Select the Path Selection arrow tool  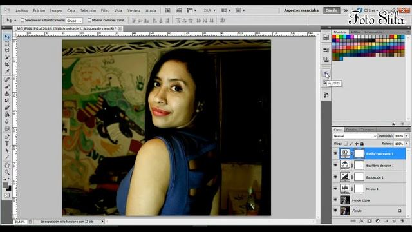pyautogui.click(x=7, y=151)
